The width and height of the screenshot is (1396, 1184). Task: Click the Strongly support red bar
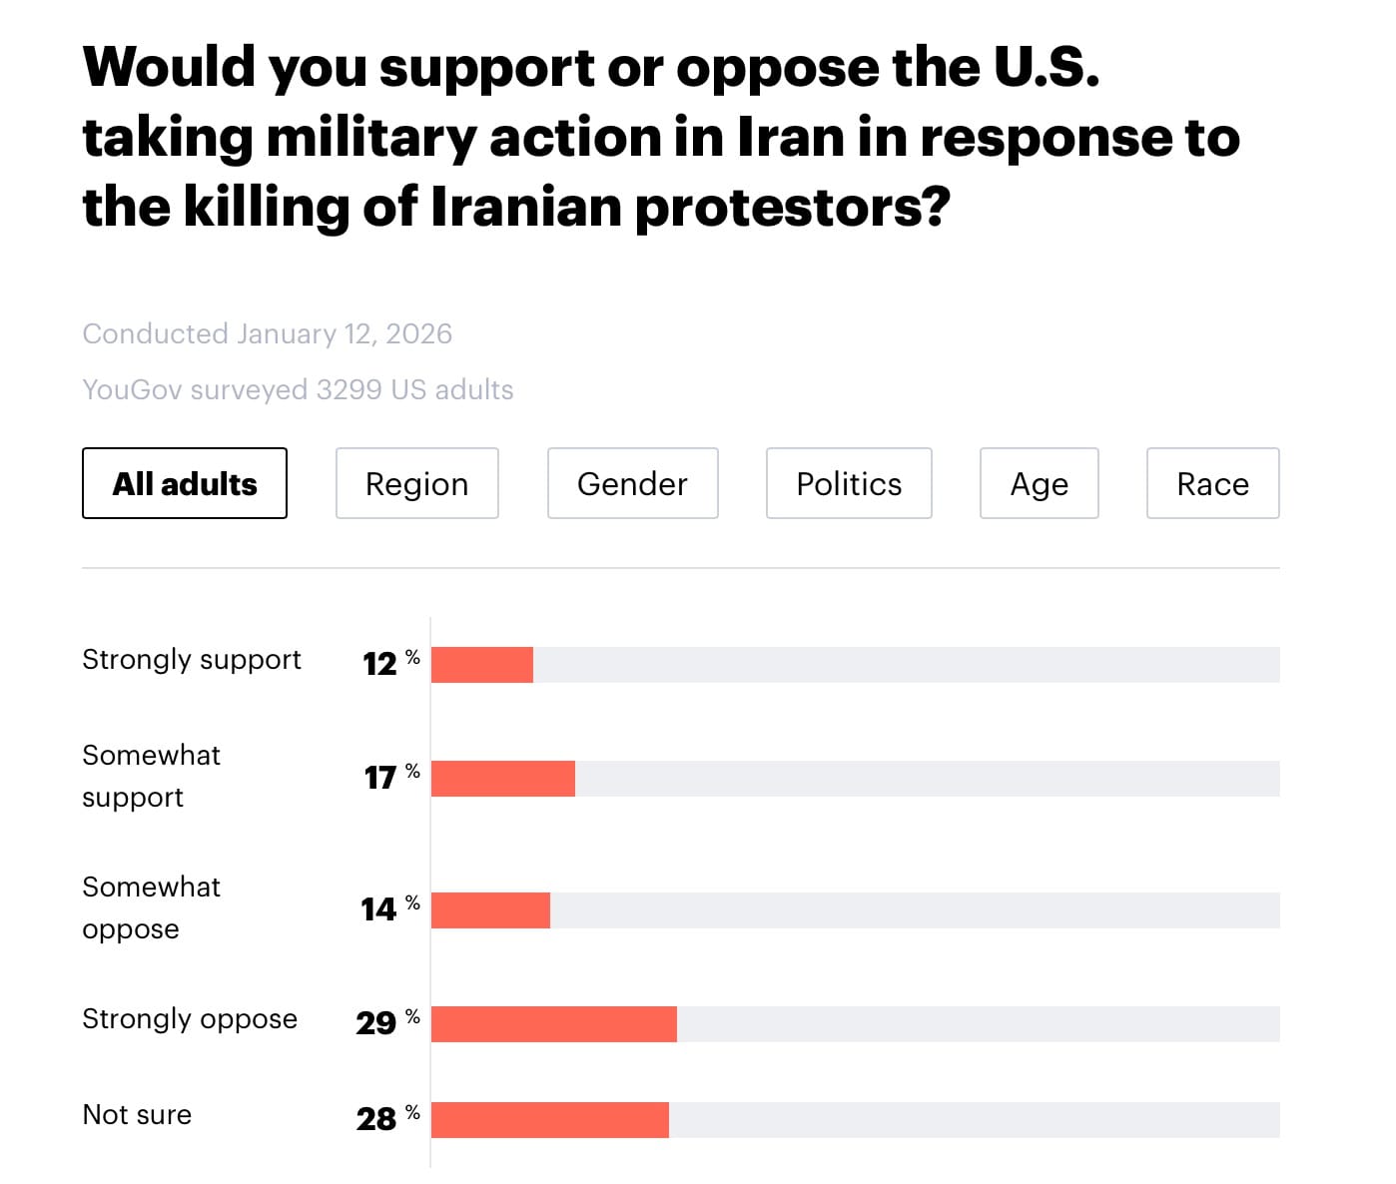pos(482,665)
